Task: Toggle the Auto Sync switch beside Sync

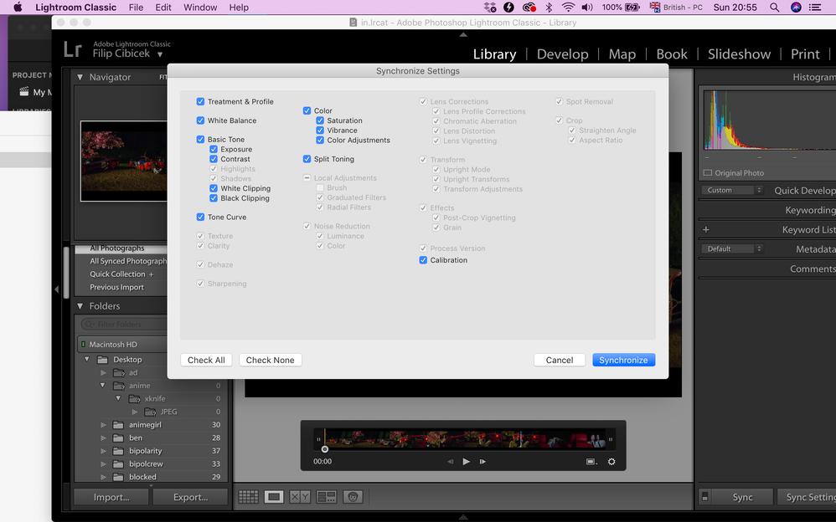Action: tap(704, 496)
